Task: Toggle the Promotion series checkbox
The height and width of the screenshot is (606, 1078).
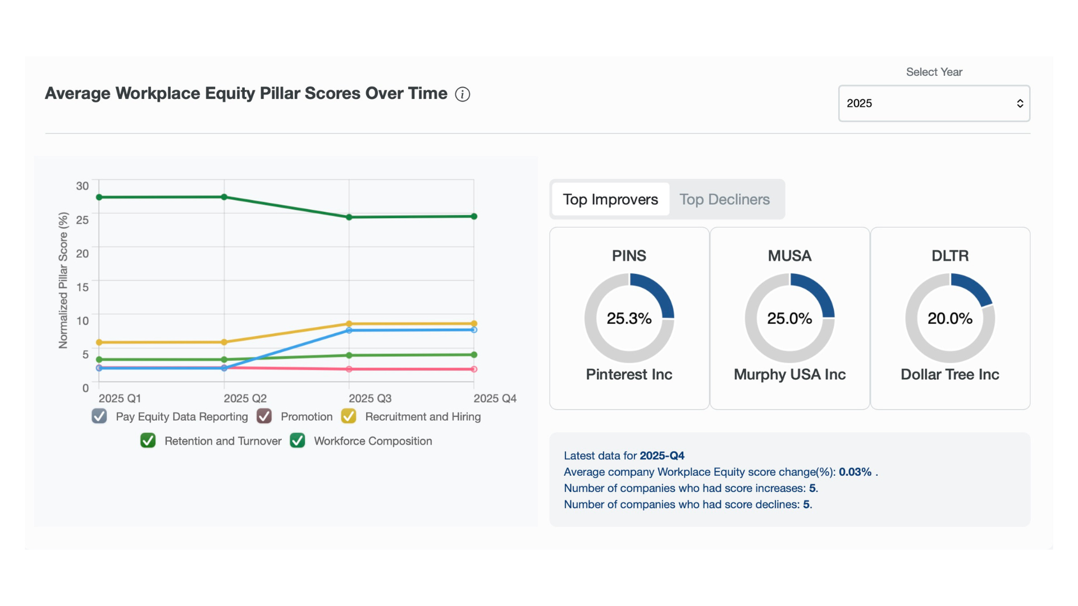Action: [x=264, y=416]
